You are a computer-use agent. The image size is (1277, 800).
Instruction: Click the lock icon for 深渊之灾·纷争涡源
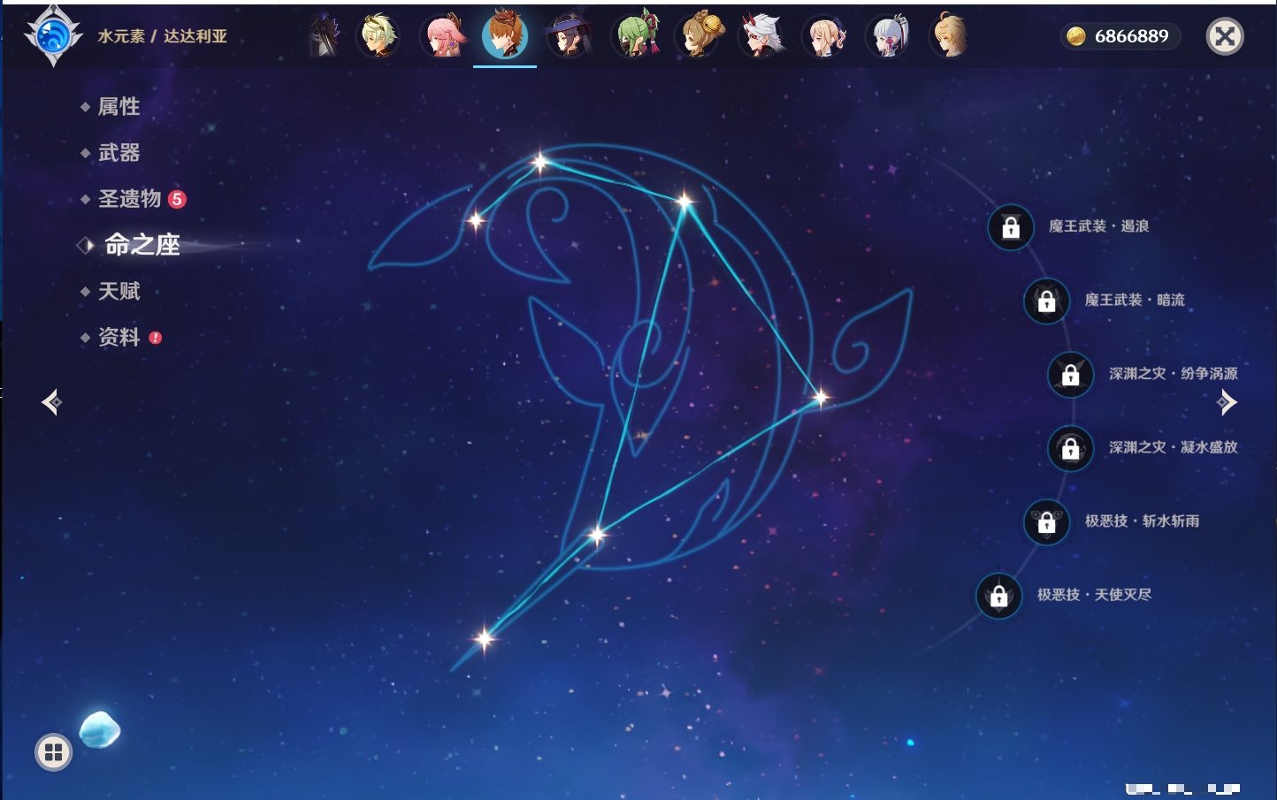pyautogui.click(x=1070, y=374)
